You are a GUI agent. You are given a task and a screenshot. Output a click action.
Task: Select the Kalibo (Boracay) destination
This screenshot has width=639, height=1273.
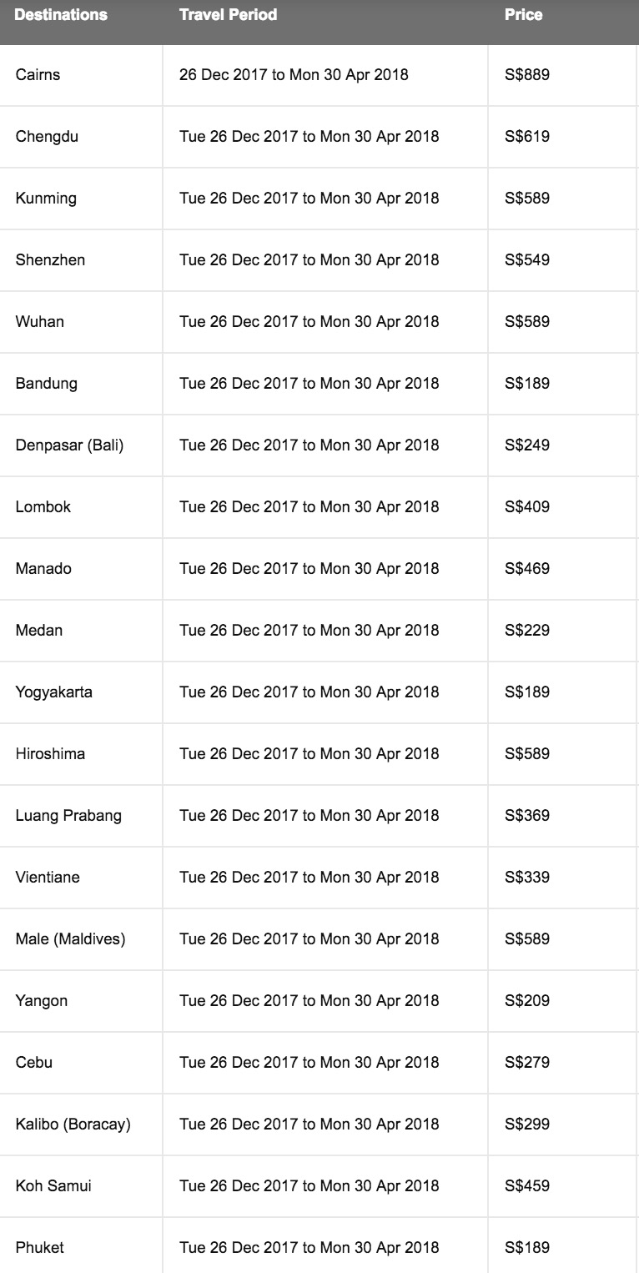(73, 1125)
